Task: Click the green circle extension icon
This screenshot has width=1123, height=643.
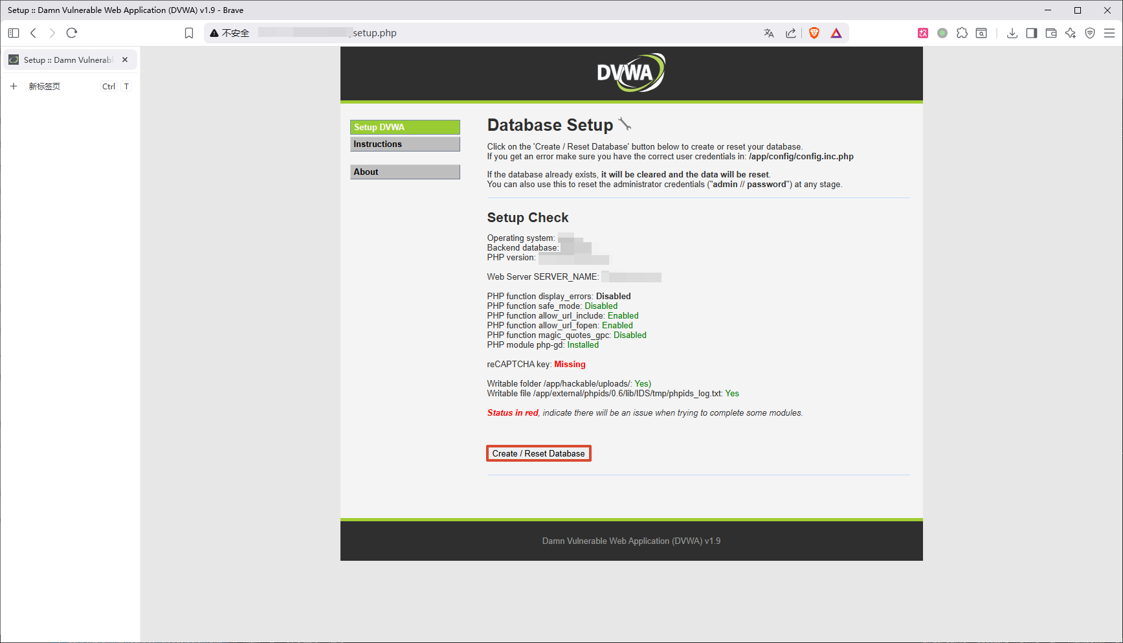Action: click(x=942, y=33)
